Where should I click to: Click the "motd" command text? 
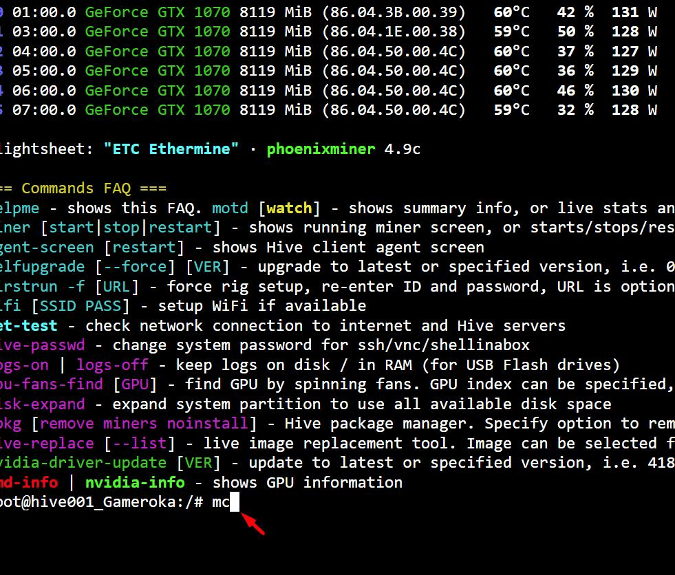[230, 208]
